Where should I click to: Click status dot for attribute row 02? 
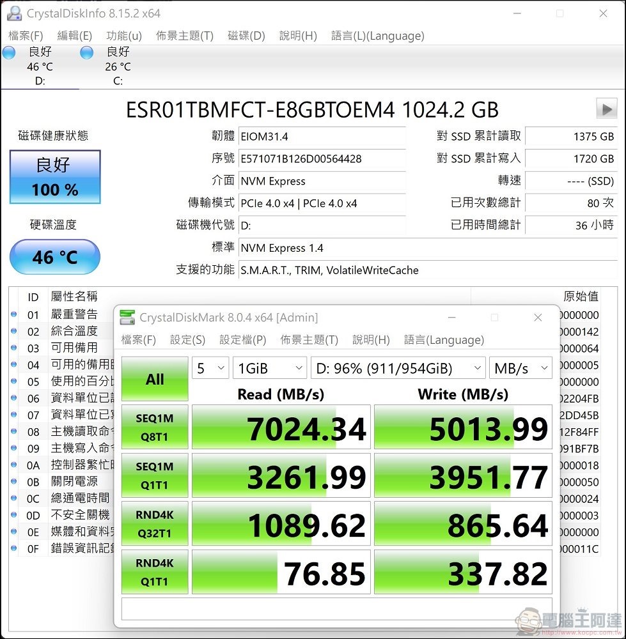coord(14,331)
